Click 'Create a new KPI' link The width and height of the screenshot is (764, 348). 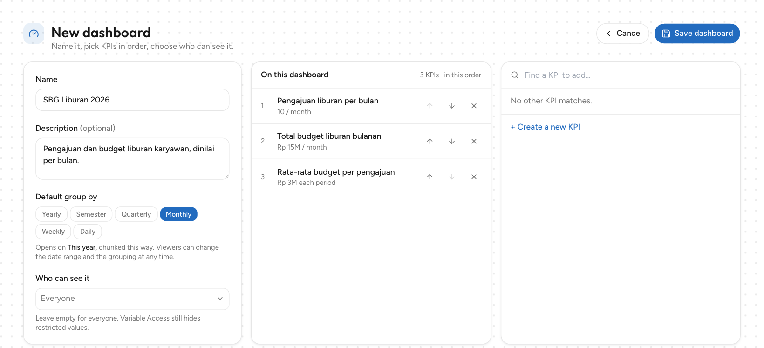pos(545,127)
